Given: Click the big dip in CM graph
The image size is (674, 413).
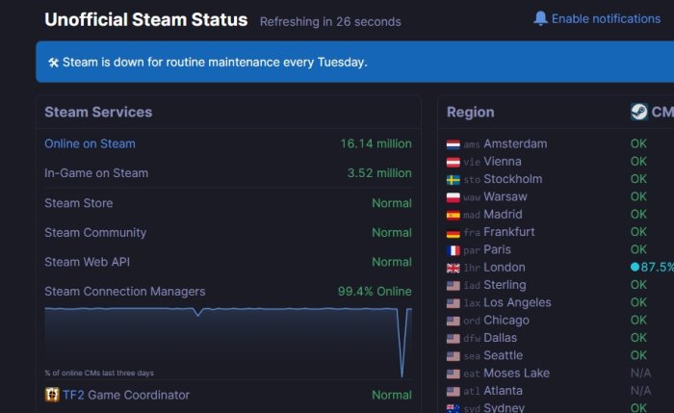Looking at the screenshot, I should click(x=402, y=344).
